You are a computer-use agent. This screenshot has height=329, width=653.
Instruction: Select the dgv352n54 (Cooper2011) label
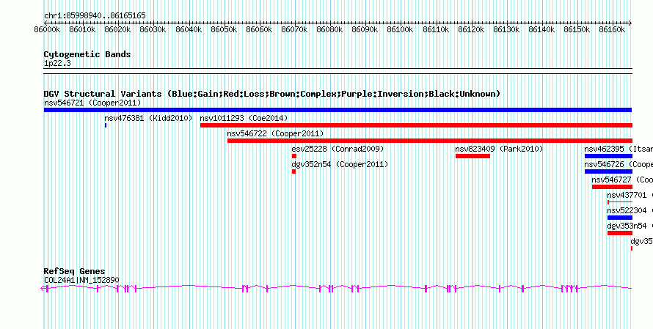coord(340,164)
